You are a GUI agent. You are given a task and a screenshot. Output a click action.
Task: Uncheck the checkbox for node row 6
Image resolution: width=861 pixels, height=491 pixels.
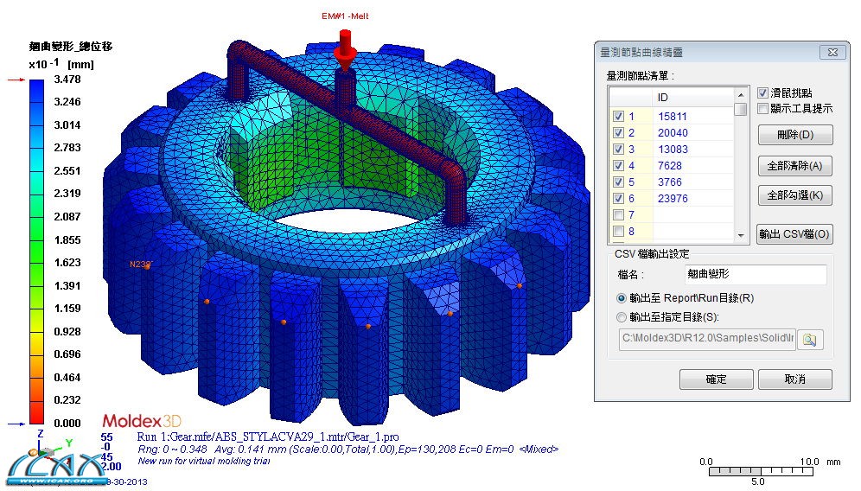point(618,199)
